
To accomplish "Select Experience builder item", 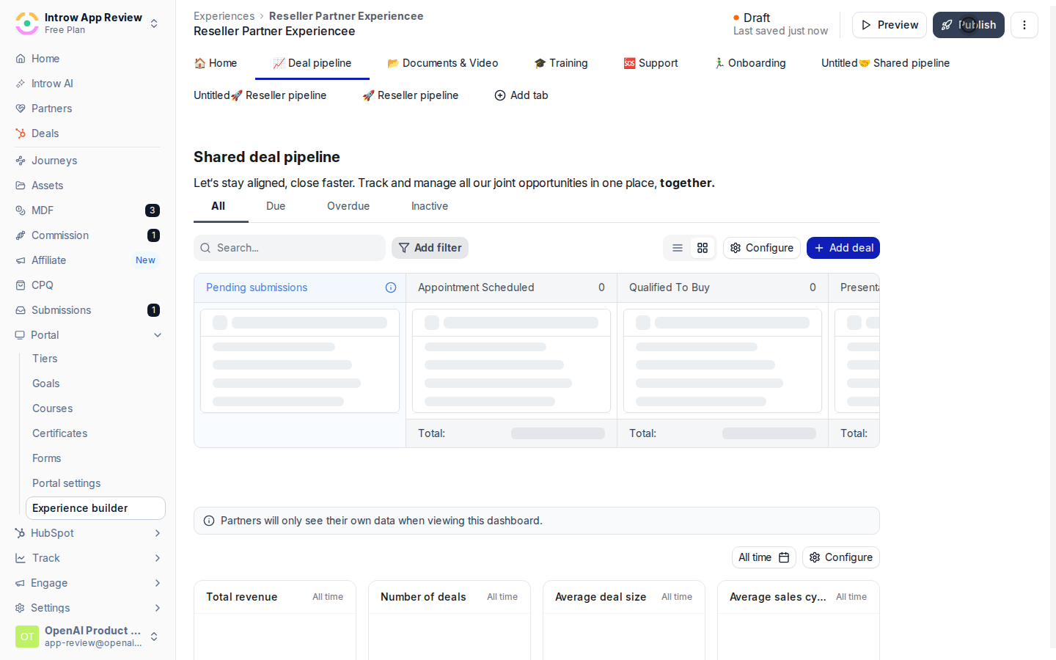I will [95, 508].
